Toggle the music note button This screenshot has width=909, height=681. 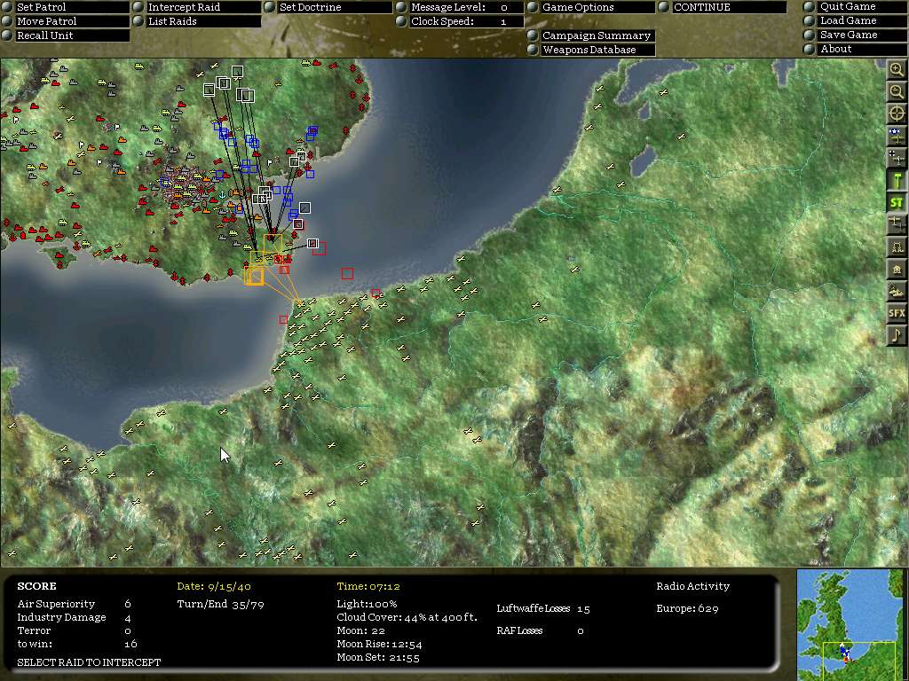tap(897, 335)
